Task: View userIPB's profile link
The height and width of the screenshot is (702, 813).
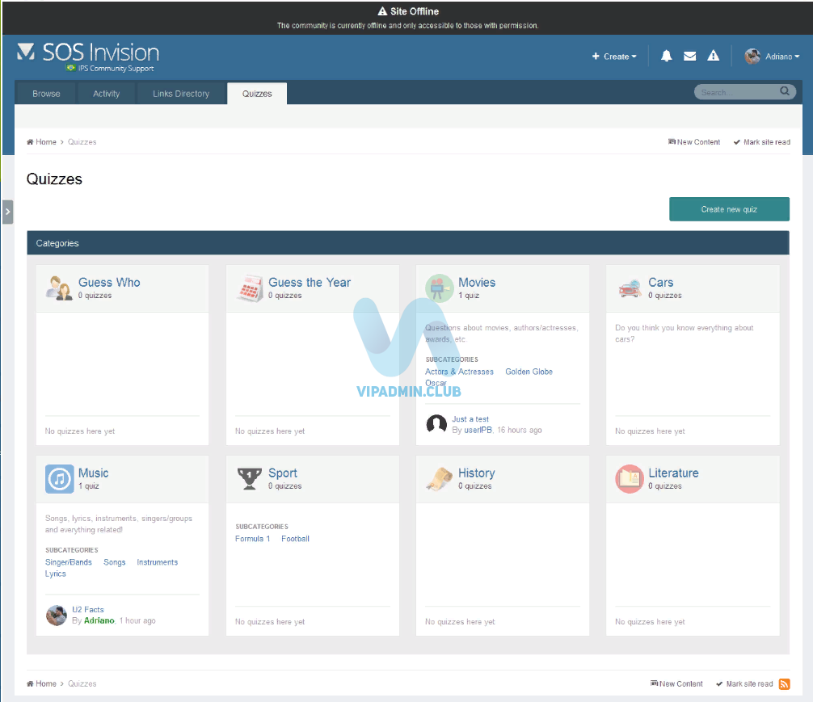Action: click(x=478, y=430)
